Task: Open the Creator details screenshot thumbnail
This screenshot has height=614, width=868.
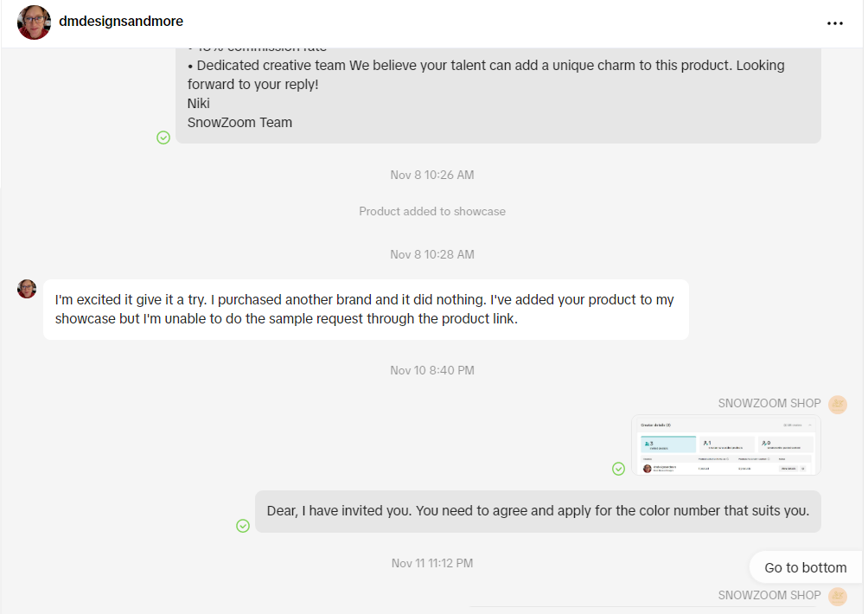Action: click(x=725, y=445)
